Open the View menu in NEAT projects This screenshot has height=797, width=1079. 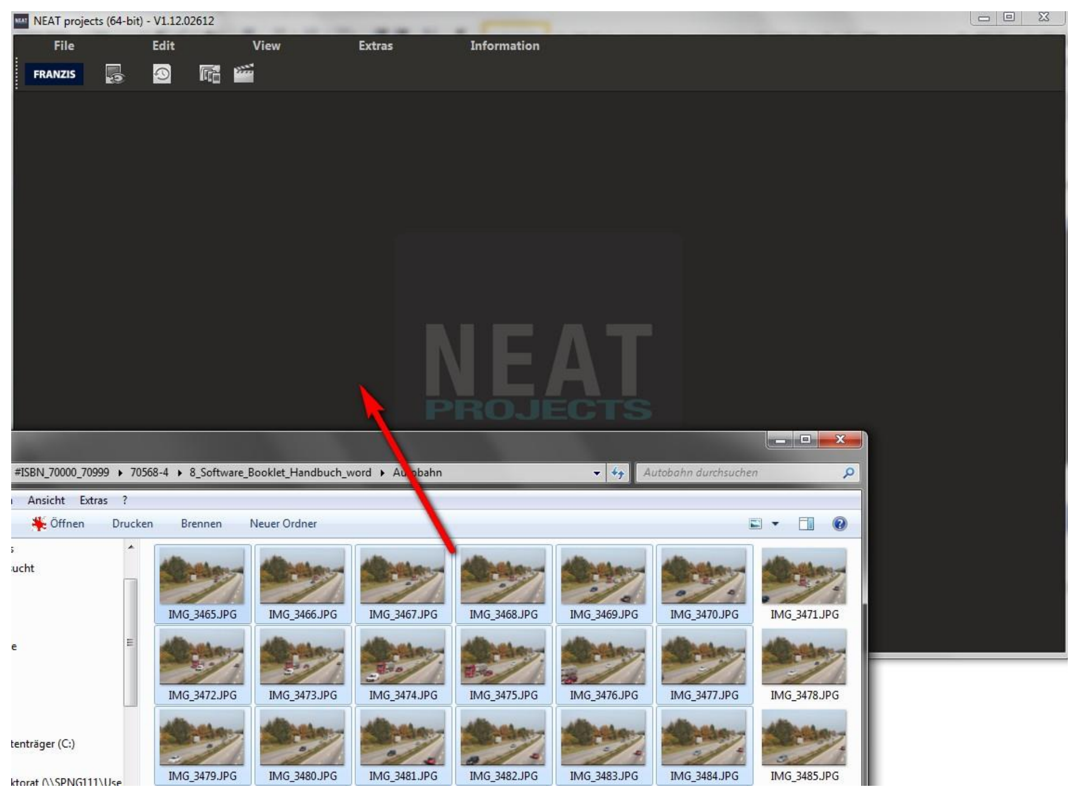point(266,46)
